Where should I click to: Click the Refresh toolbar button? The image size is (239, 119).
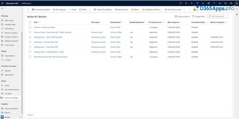[135, 10]
